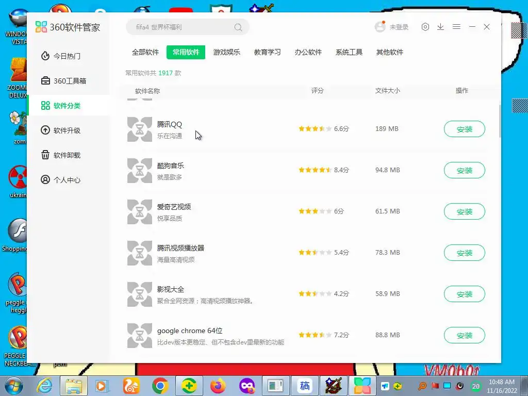
Task: Click the 腾讯视频播放器 software name
Action: click(x=180, y=248)
